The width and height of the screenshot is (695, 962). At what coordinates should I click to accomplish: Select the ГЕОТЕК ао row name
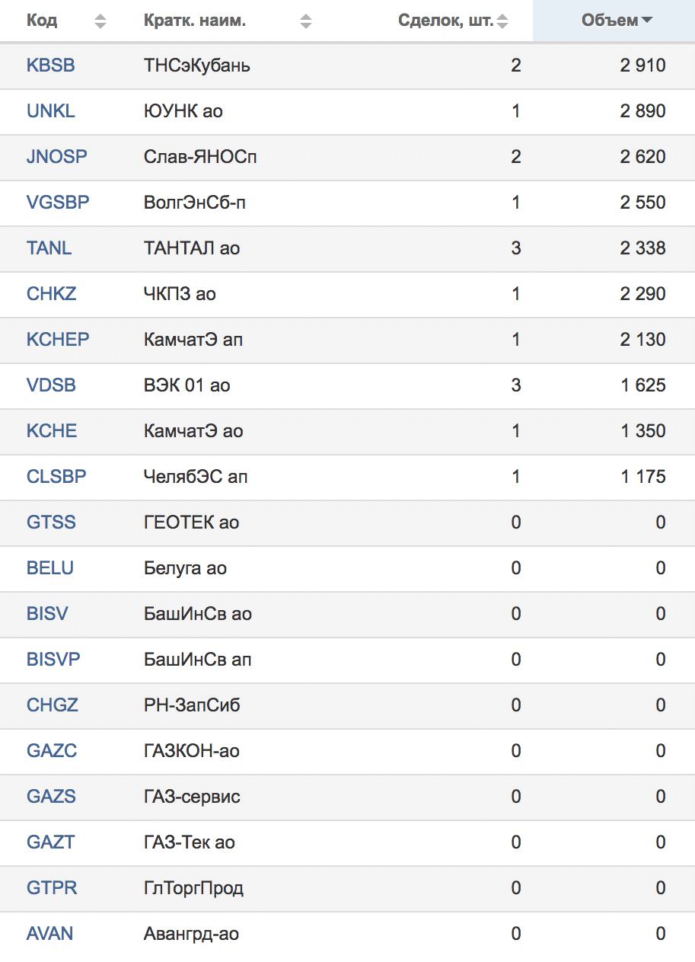tap(191, 523)
